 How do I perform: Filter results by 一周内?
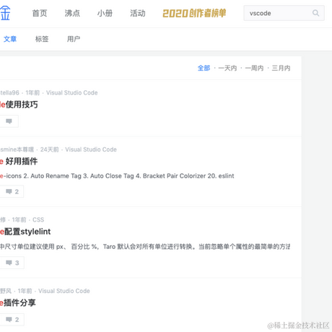254,68
